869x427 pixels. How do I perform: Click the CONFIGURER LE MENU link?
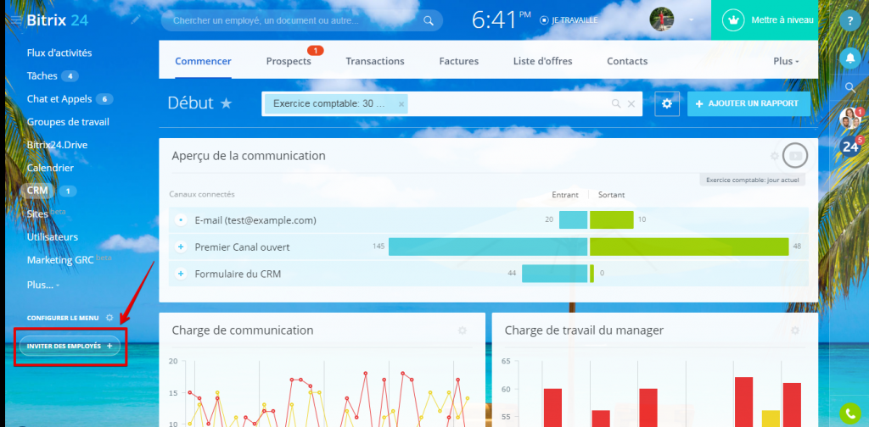pos(63,318)
